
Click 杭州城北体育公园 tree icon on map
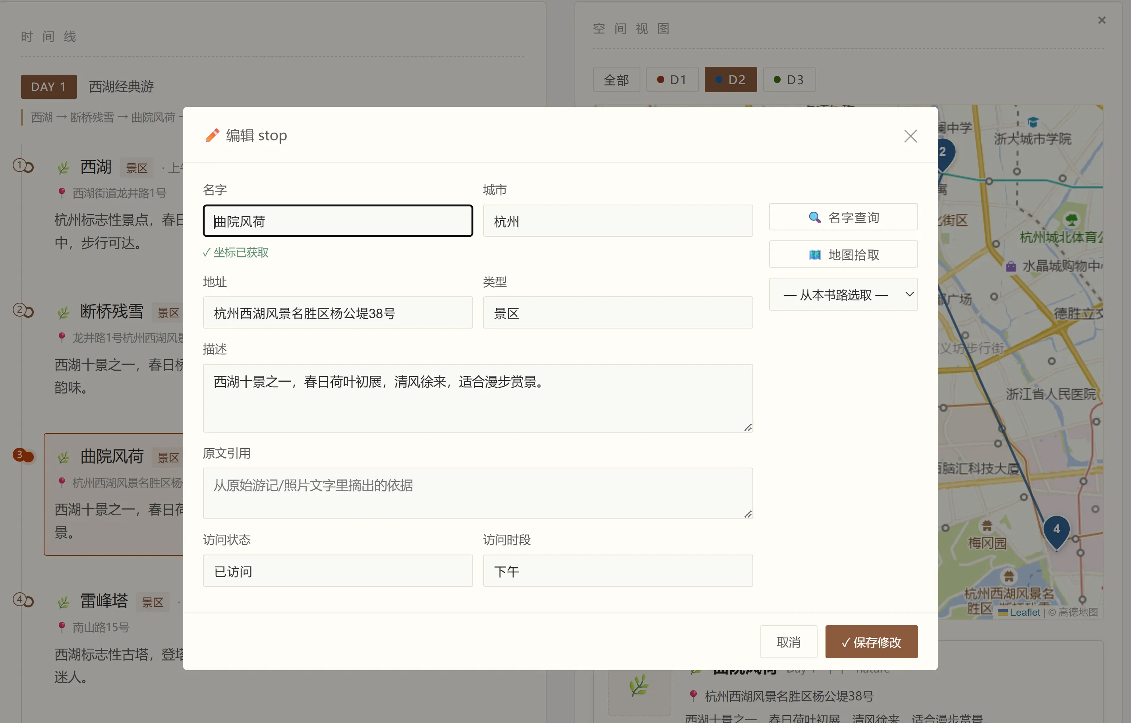click(1071, 219)
